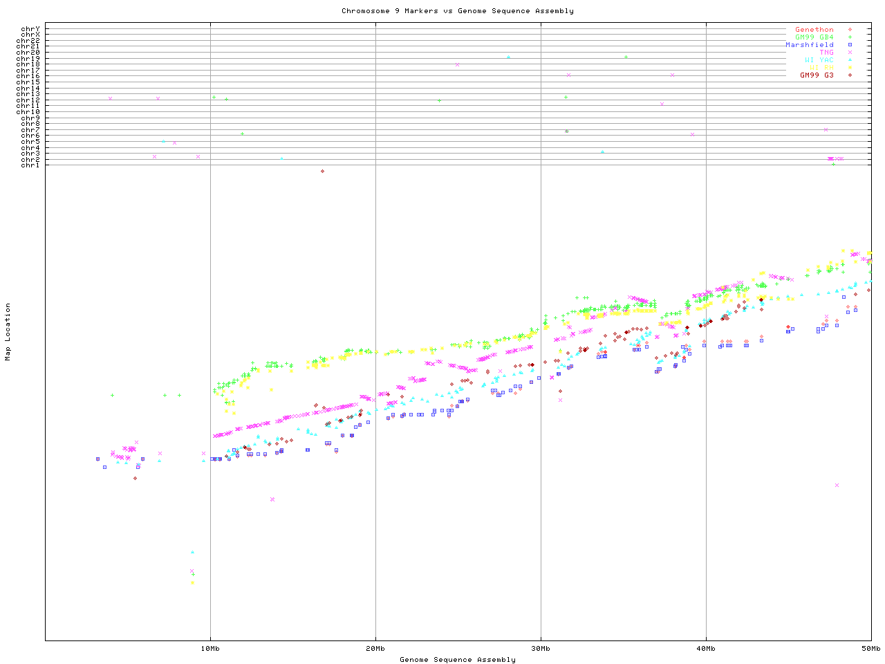The image size is (885, 664).
Task: Click the isolated gray X marker near bottom right
Action: 837,486
